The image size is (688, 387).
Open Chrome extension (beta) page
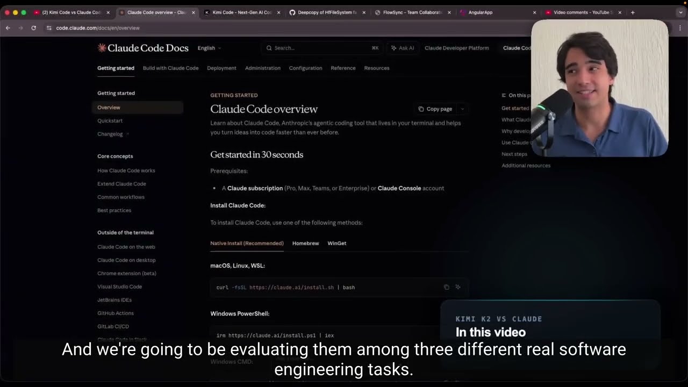pos(127,273)
